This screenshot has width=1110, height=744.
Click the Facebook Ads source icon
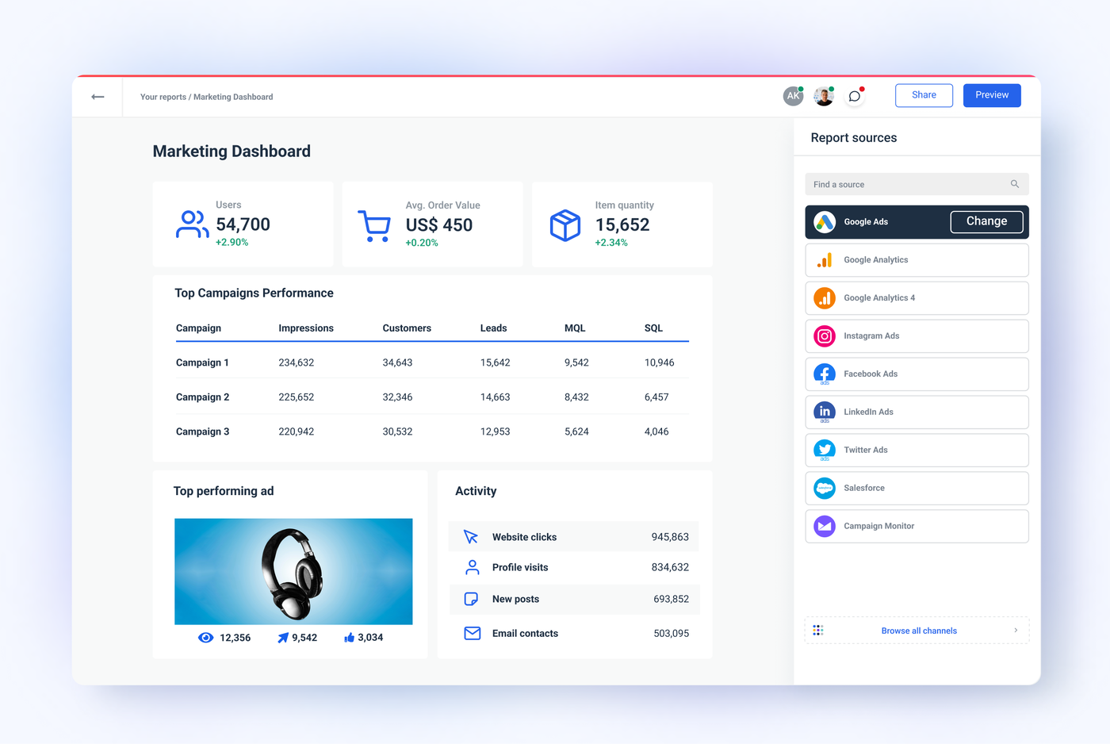coord(824,374)
